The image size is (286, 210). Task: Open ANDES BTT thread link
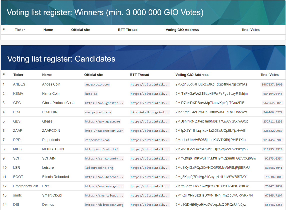150,84
